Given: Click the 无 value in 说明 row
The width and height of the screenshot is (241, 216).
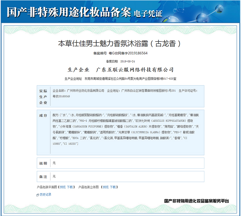Looking at the screenshot, I should pos(54,163).
